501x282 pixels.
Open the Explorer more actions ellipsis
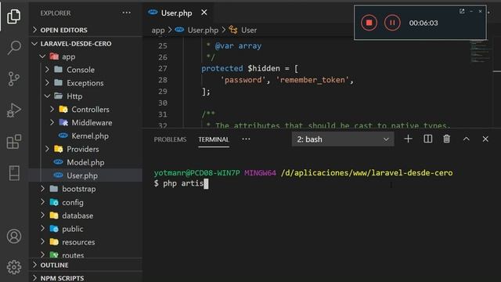coord(127,13)
